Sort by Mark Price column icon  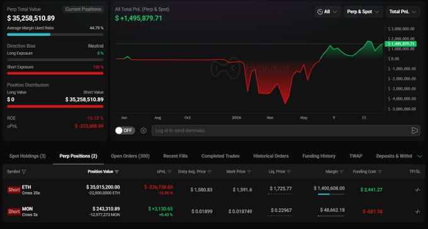[249, 172]
